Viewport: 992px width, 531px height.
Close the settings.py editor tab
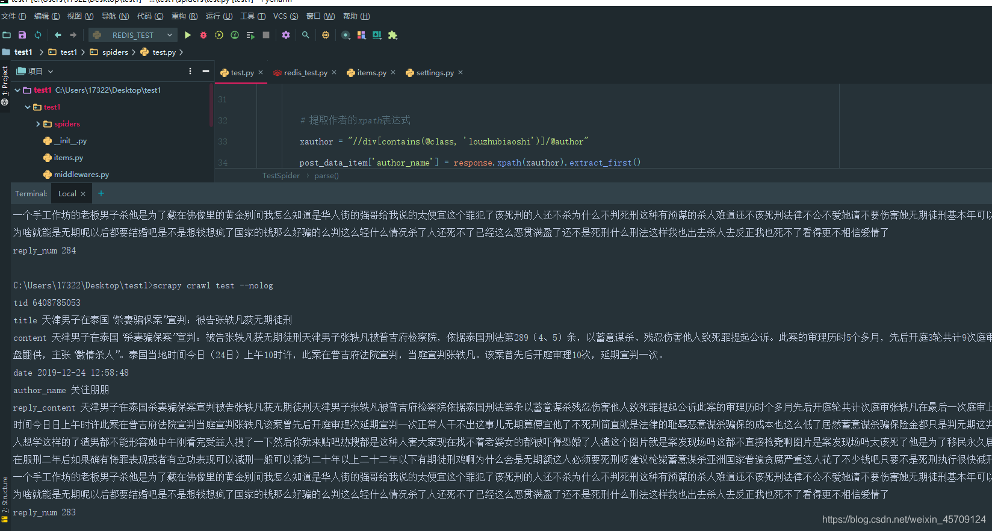[460, 72]
